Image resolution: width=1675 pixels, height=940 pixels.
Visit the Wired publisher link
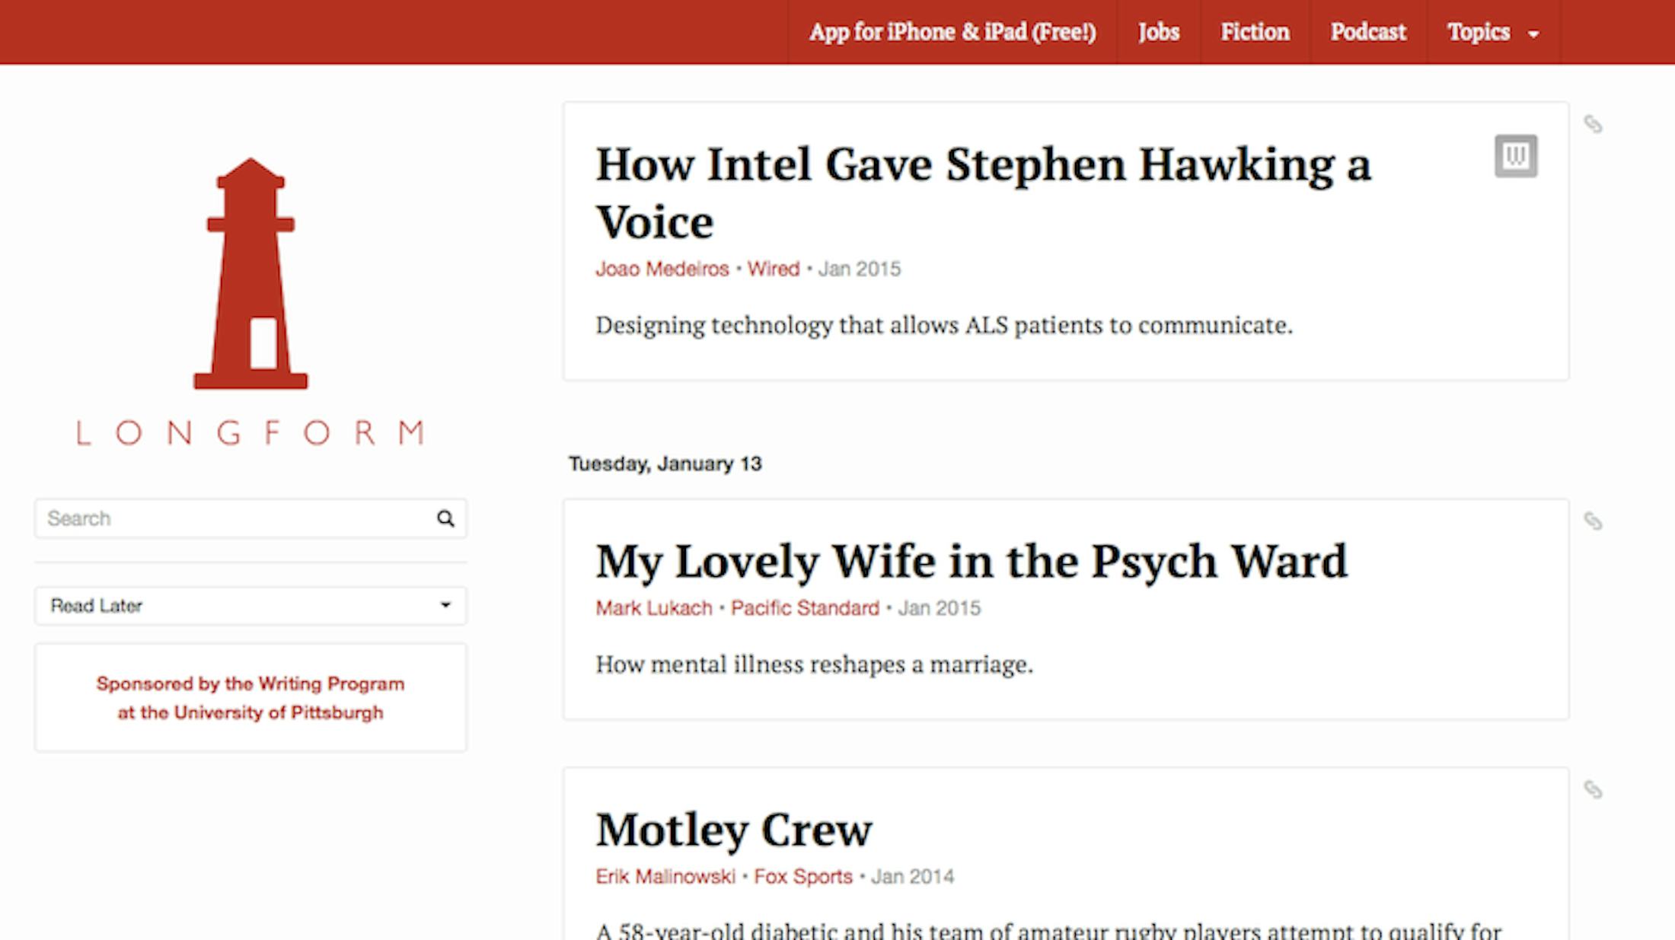[773, 269]
